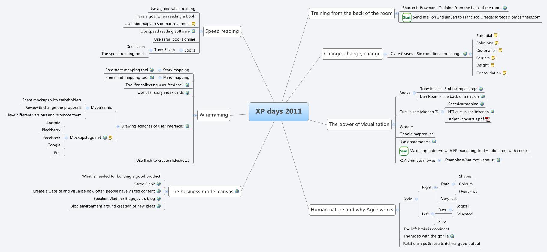Open the globe link on Vladimir Blagojevic's blog
Image resolution: width=547 pixels, height=252 pixels.
pos(159,199)
